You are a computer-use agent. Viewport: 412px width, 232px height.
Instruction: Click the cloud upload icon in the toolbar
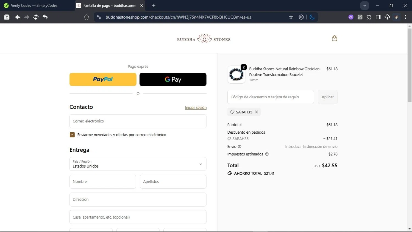pos(387,17)
